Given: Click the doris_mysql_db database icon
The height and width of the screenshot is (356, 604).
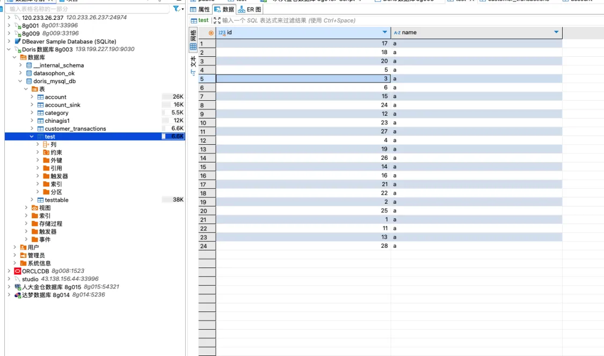Looking at the screenshot, I should (x=29, y=81).
